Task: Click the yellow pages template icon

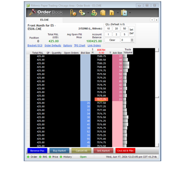Action: [103, 13]
